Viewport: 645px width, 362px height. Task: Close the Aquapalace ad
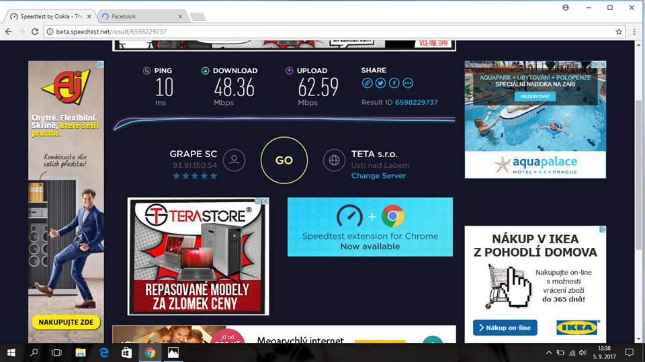coord(603,64)
